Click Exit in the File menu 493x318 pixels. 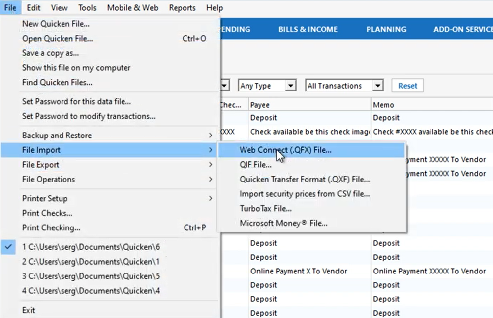(109, 310)
